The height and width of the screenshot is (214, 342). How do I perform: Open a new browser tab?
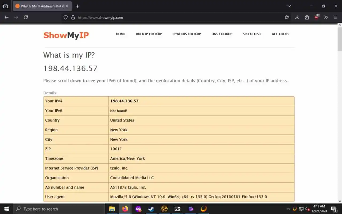click(x=77, y=6)
